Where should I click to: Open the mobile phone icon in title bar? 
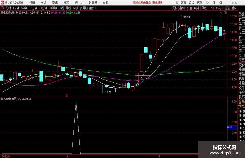coord(214,3)
